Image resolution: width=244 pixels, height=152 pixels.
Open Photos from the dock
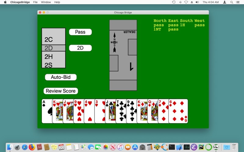tap(106, 147)
